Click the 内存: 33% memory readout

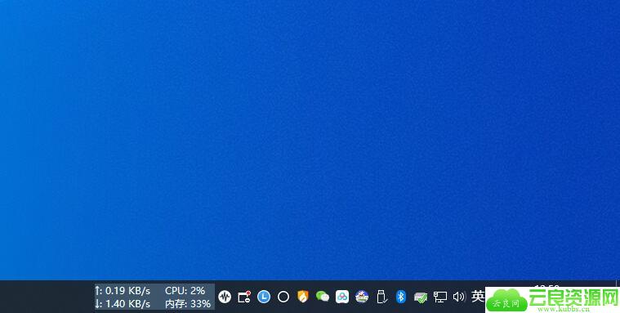188,304
